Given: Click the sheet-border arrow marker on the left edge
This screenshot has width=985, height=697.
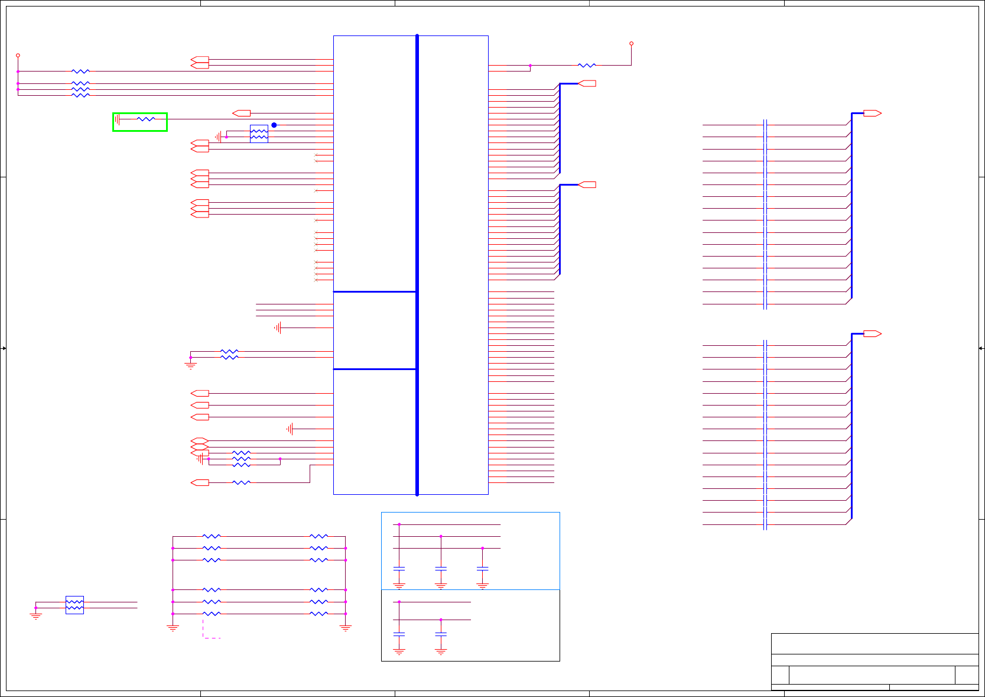Looking at the screenshot, I should coord(4,348).
